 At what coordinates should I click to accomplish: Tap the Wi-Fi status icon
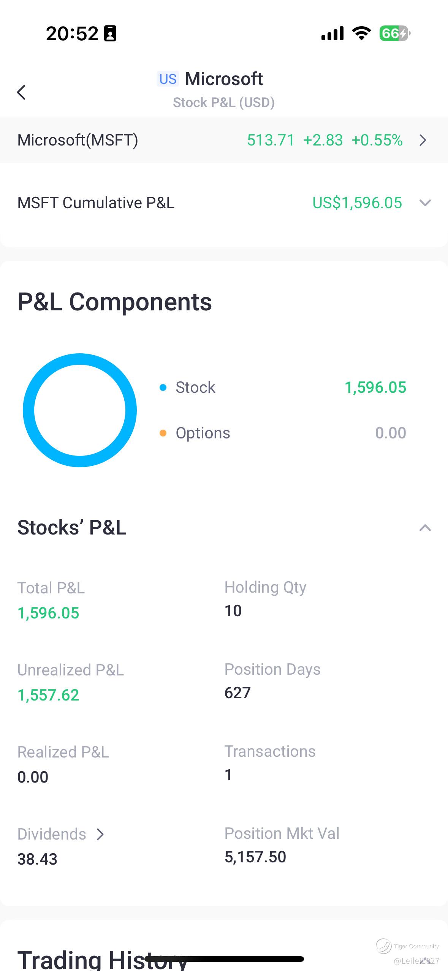point(361,33)
